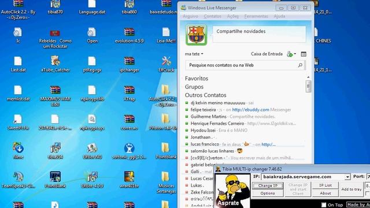Open the correcao archive icon
The image size is (370, 208).
click(129, 122)
